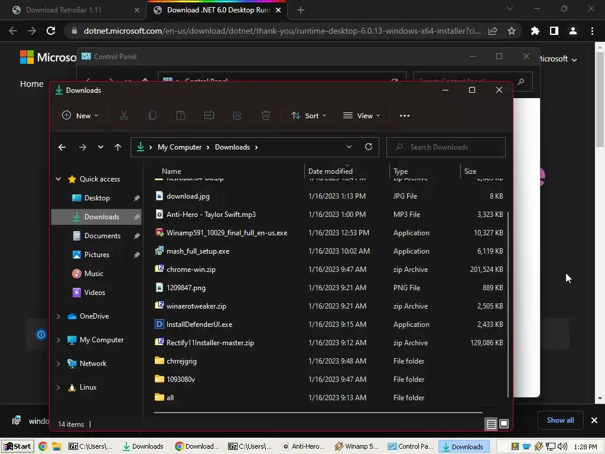This screenshot has height=454, width=605.
Task: Click the Paste clipboard icon in toolbar
Action: [181, 115]
